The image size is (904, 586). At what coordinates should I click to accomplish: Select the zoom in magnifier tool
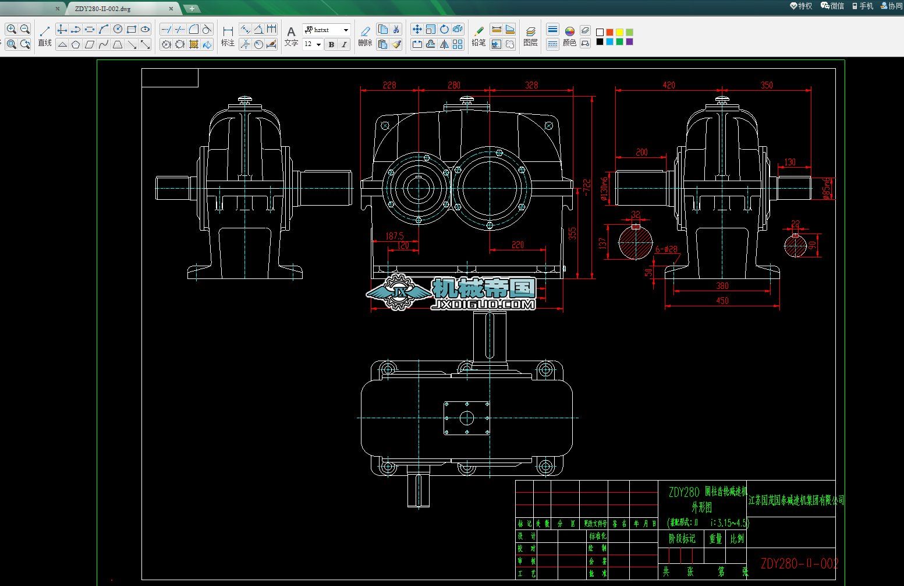(x=11, y=29)
